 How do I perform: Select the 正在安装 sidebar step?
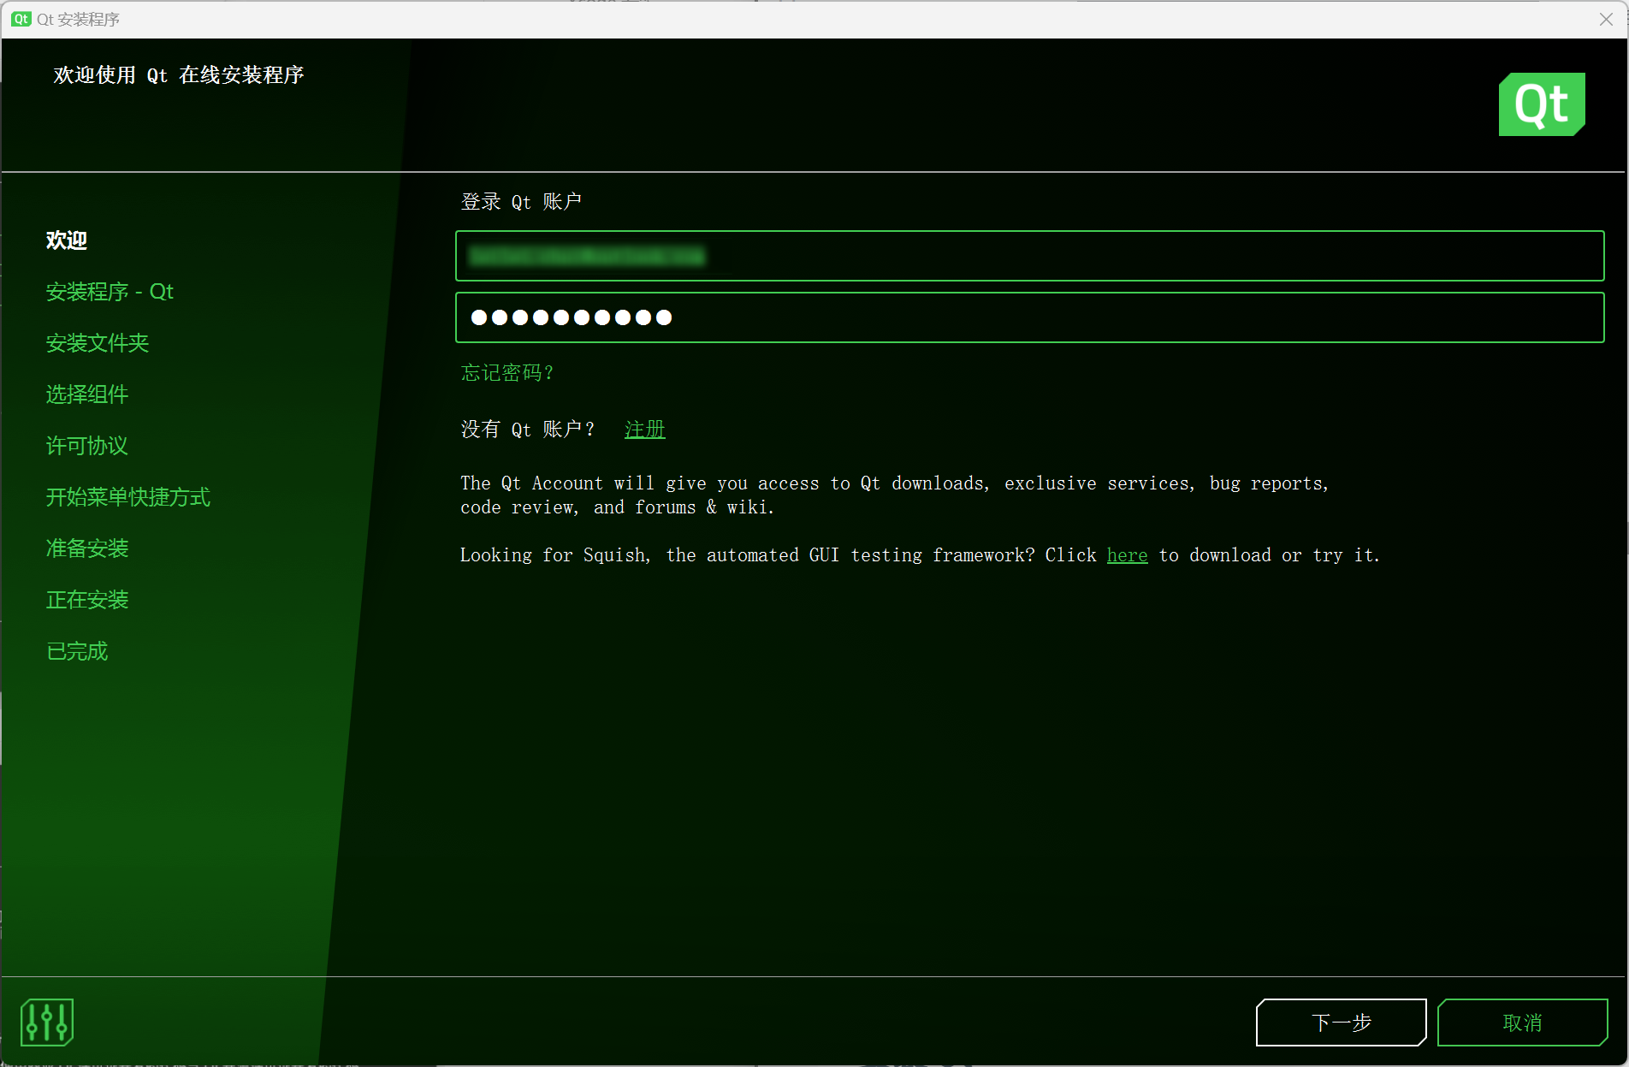click(x=87, y=600)
